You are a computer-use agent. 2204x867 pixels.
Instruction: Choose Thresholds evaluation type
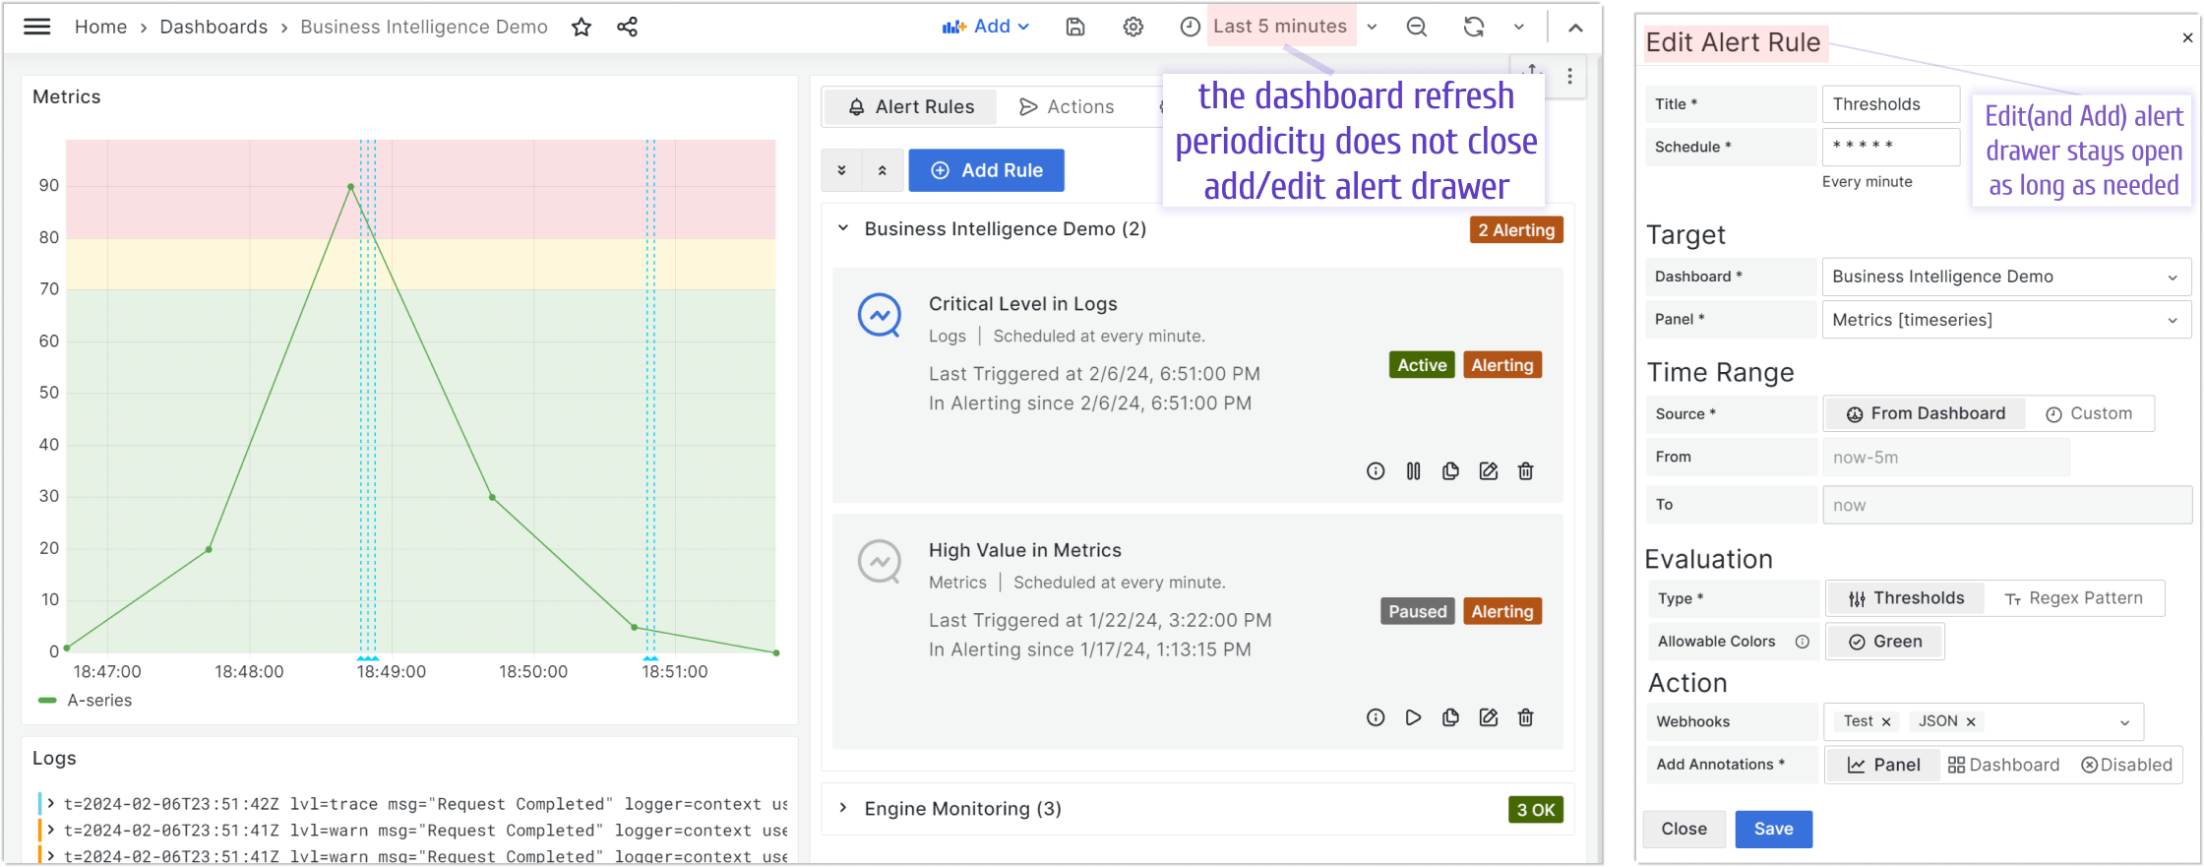point(1906,598)
